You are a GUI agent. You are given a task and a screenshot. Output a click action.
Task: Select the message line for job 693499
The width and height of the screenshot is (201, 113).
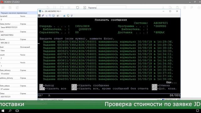108,48
